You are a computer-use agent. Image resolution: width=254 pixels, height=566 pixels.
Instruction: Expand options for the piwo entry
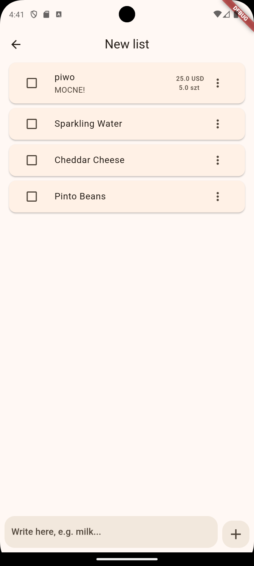coord(218,83)
